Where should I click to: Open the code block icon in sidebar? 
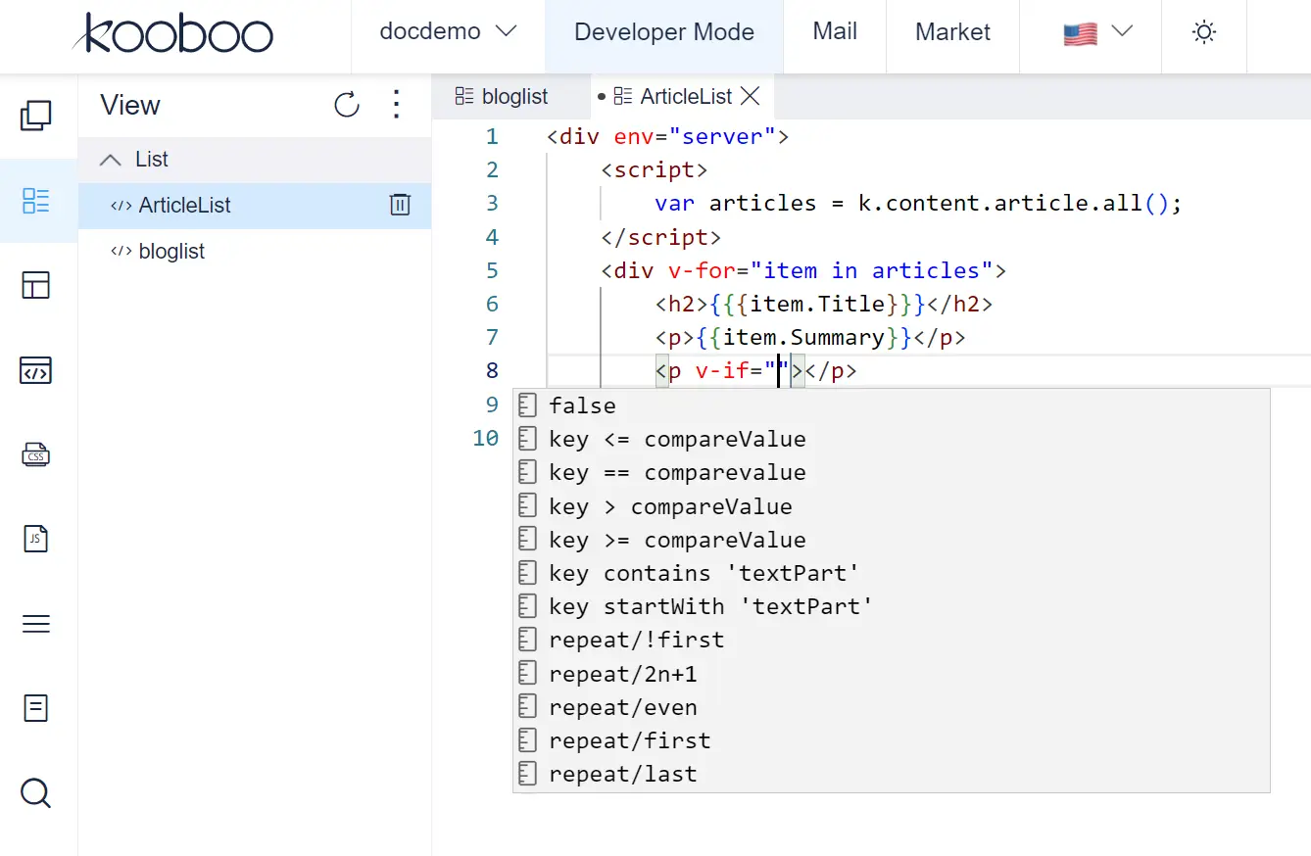pyautogui.click(x=36, y=371)
